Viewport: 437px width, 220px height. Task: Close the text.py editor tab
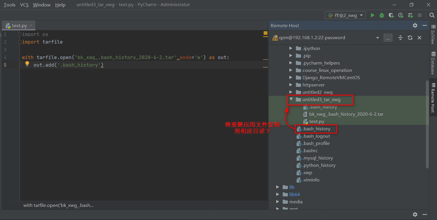coord(31,26)
